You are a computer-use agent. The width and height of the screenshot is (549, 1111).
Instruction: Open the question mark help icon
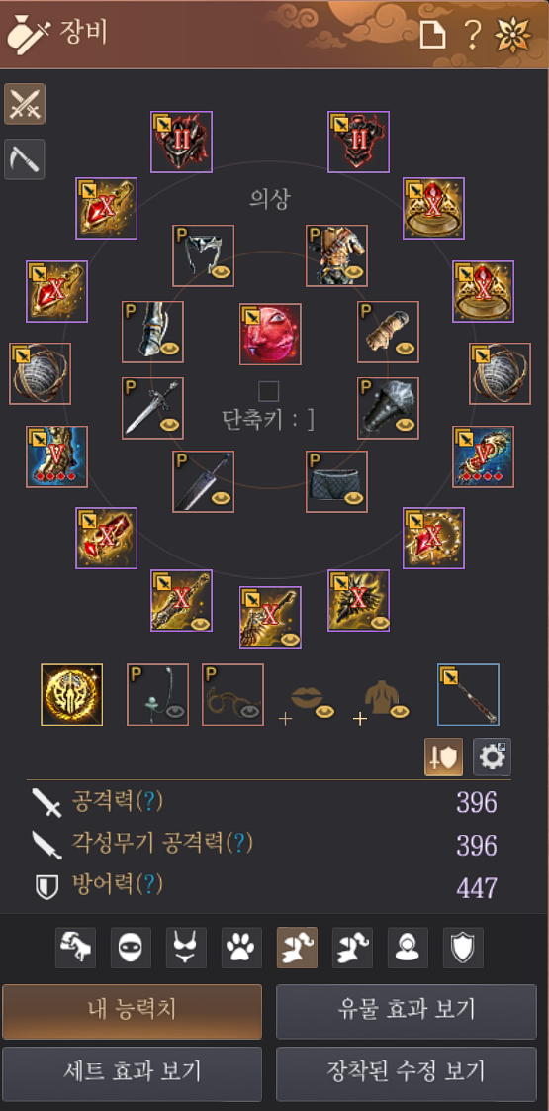tap(473, 34)
